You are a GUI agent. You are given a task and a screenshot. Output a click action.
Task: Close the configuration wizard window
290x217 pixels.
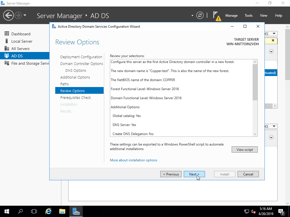(258, 26)
